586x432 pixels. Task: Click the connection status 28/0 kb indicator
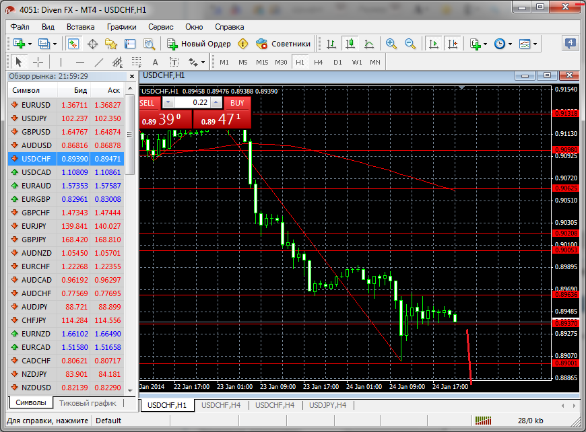click(530, 421)
